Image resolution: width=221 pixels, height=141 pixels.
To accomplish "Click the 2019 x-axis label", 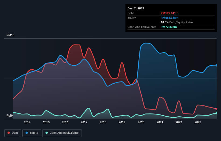I will click(x=122, y=122).
